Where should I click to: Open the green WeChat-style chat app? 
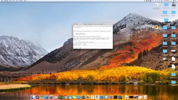point(74,97)
